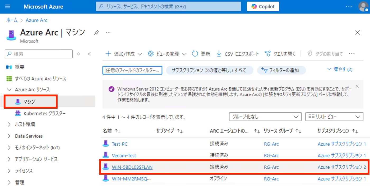Open RG-Arc link in Test-PC row
The image size is (370, 189).
(x=271, y=144)
